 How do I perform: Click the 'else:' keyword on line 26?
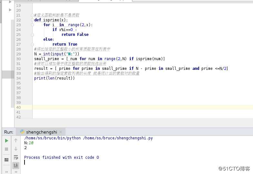click(48, 39)
